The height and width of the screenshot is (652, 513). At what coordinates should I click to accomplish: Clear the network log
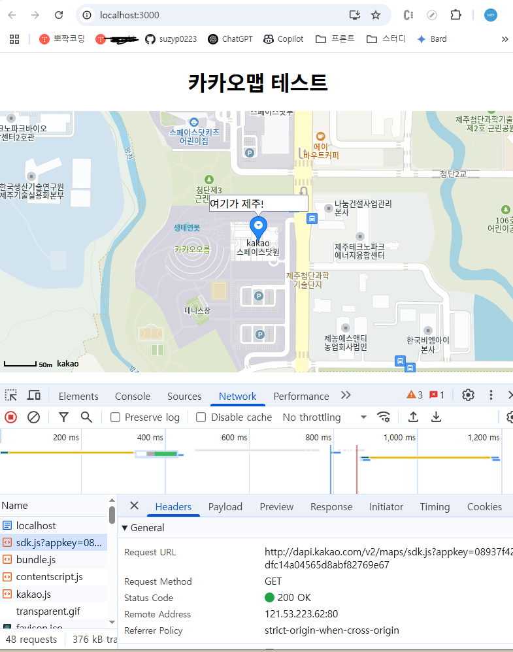33,417
